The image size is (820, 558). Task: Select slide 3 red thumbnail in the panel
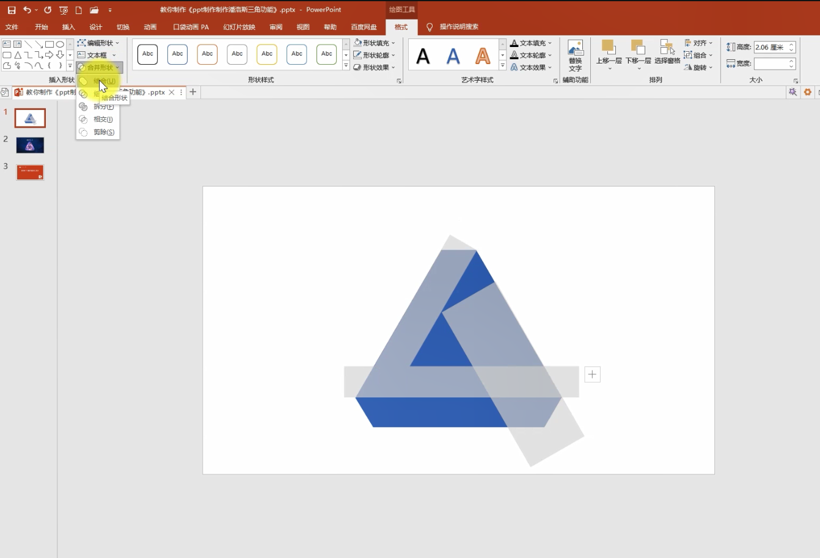pyautogui.click(x=30, y=172)
